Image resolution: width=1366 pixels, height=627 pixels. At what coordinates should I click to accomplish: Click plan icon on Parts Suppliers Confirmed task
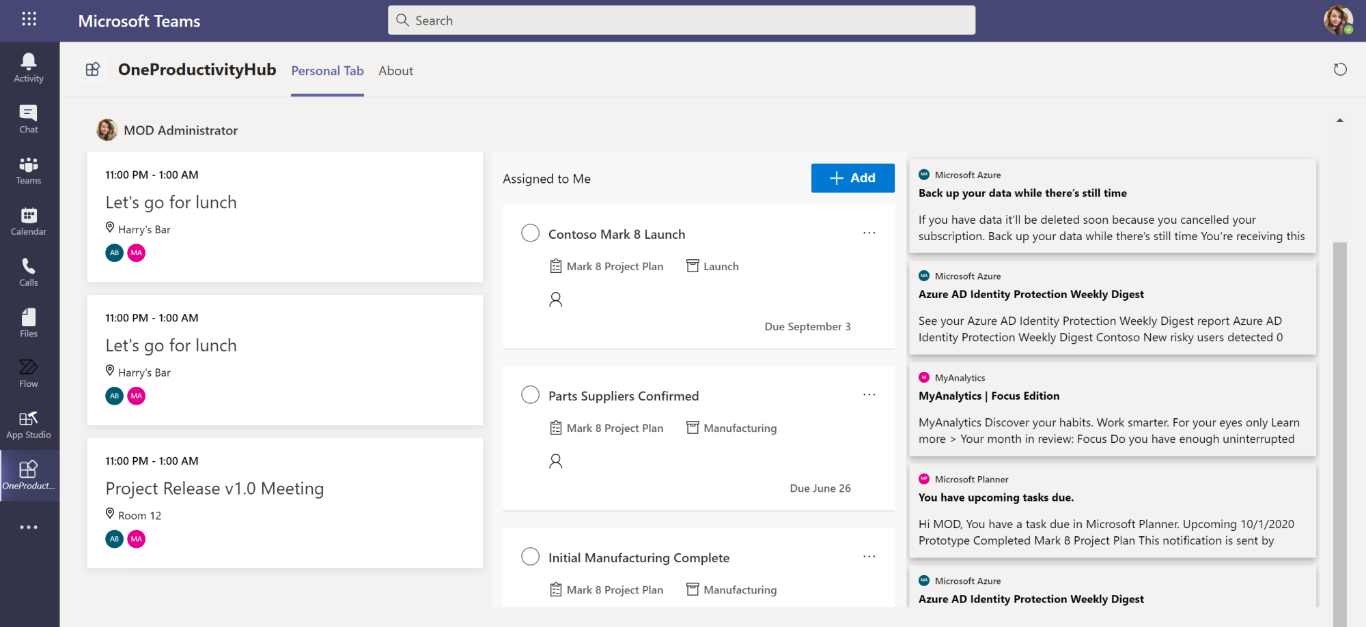point(556,428)
